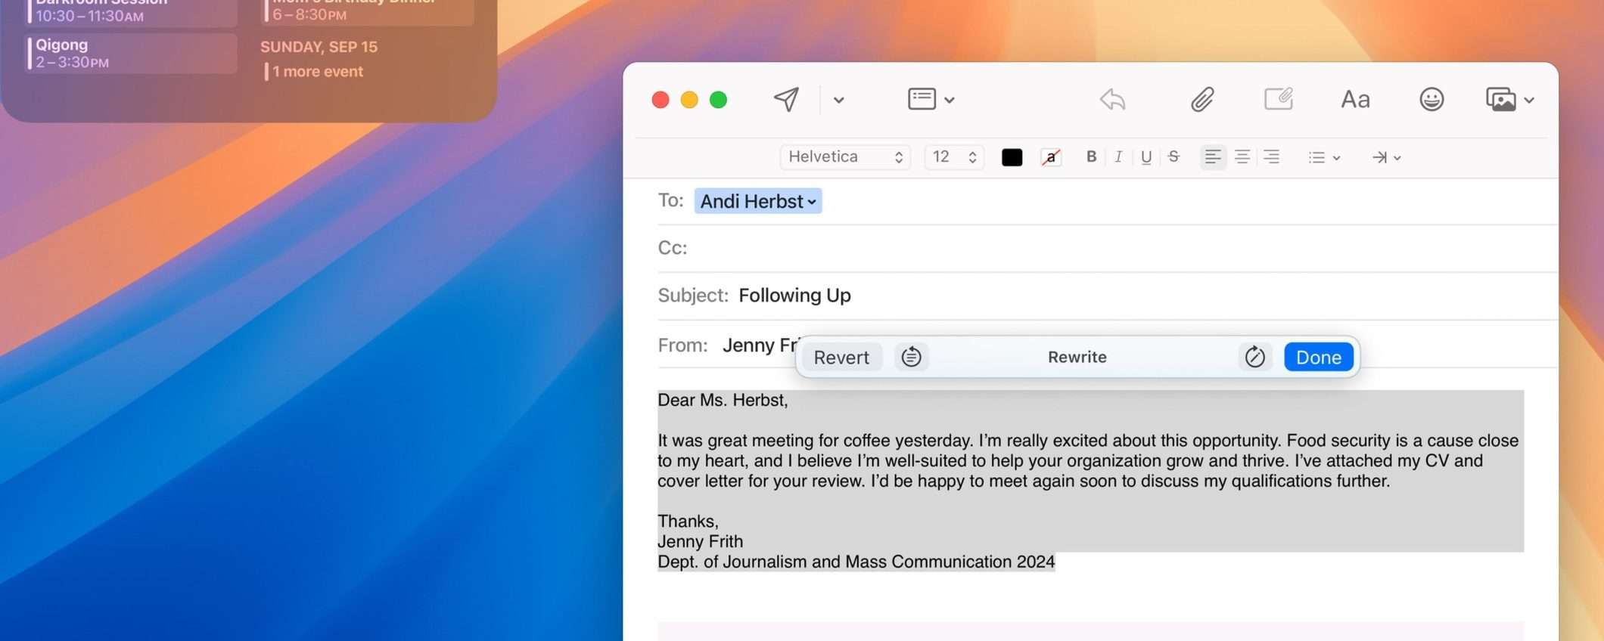Send the message with the paper plane icon

pos(786,99)
